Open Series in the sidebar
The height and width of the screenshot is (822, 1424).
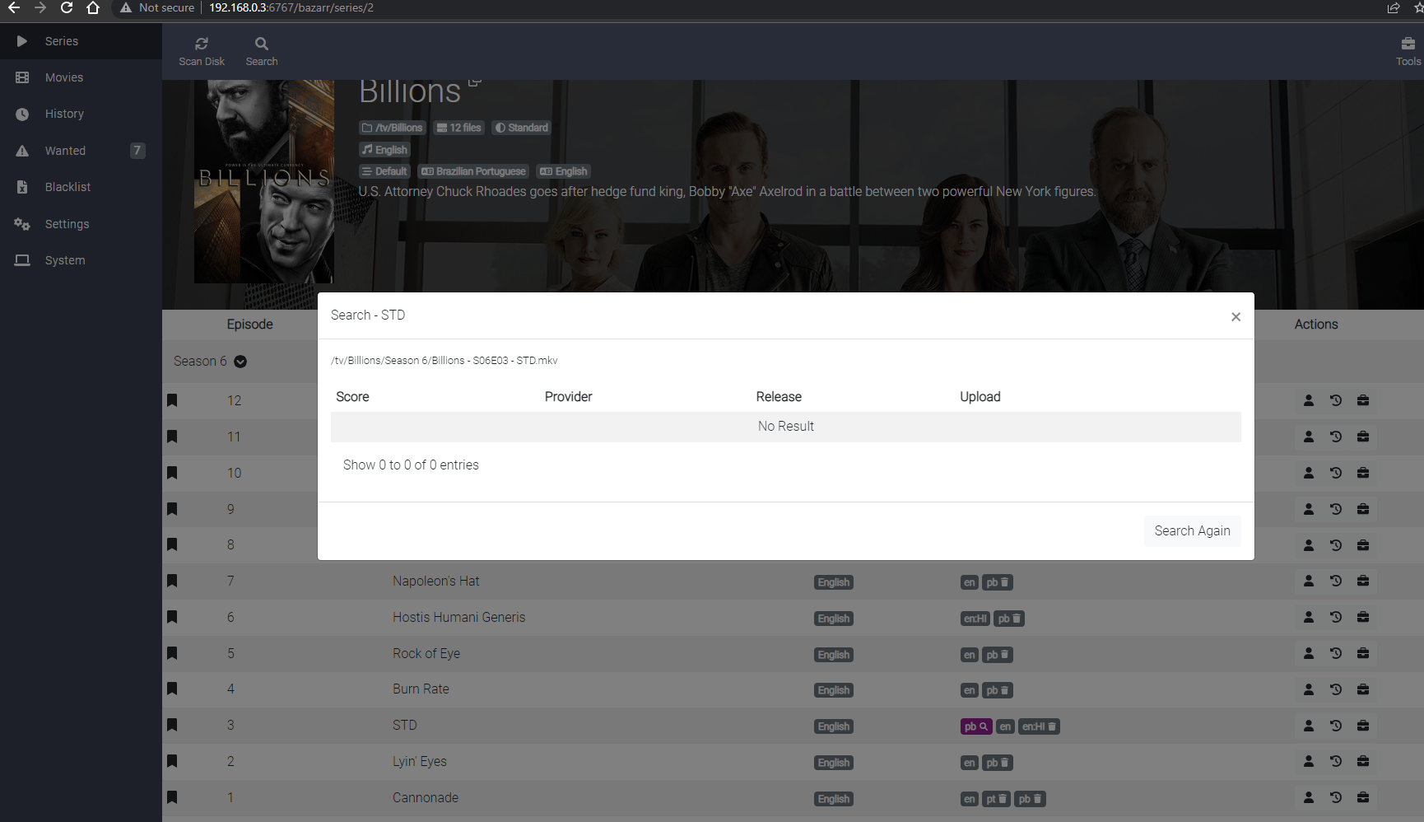(81, 41)
